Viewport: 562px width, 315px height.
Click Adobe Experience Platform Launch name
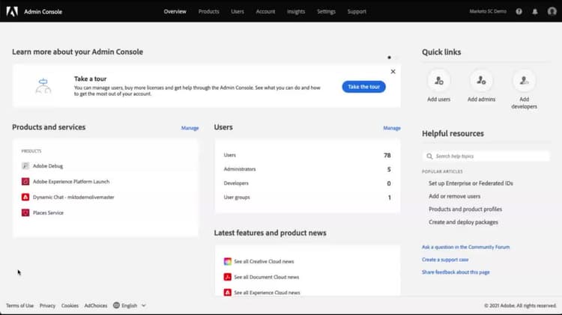pyautogui.click(x=71, y=182)
